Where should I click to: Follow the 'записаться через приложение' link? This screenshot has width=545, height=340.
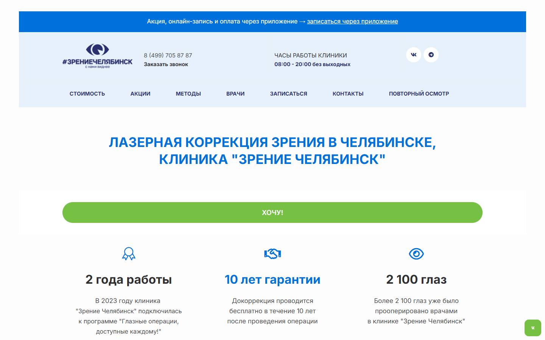coord(352,22)
